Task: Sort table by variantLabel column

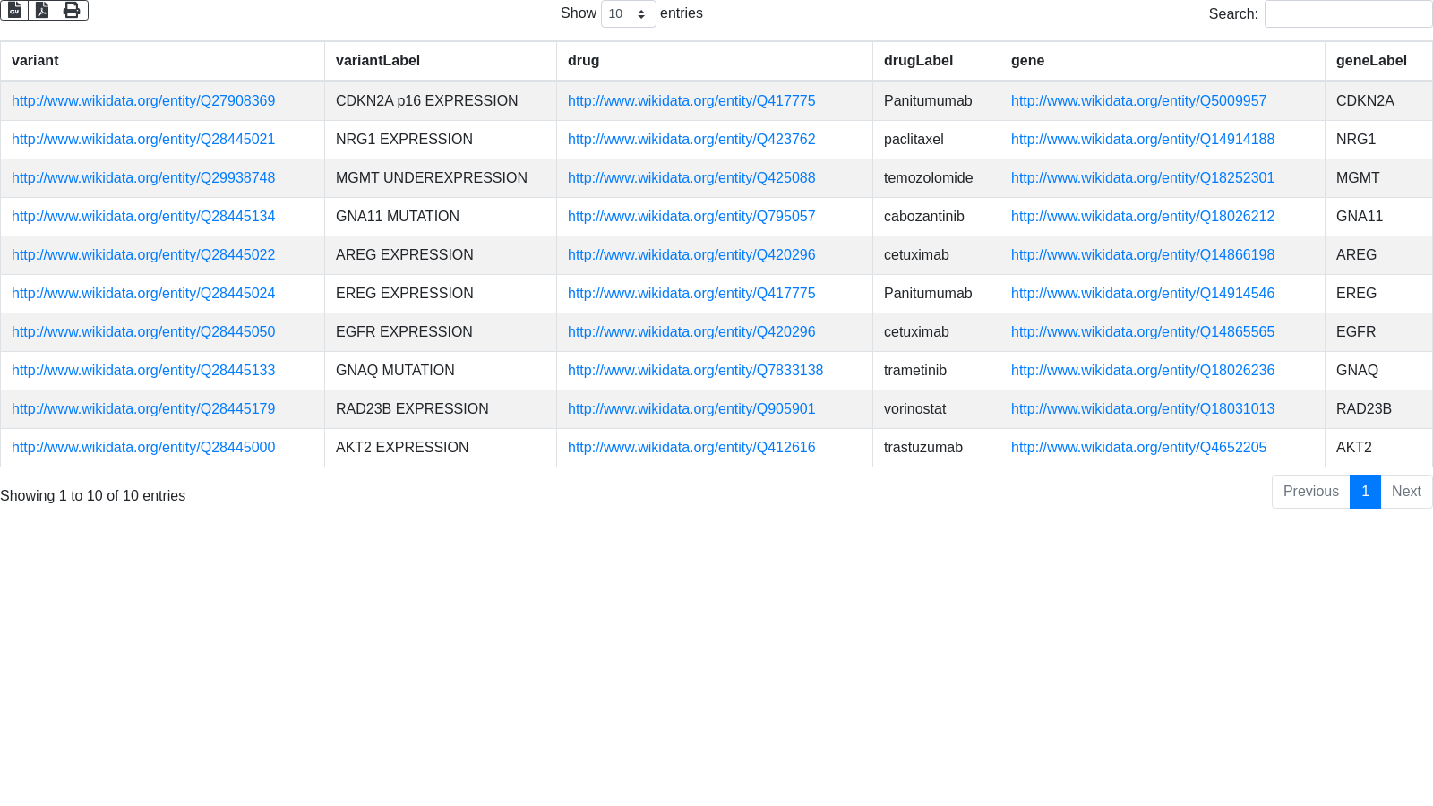Action: tap(377, 61)
